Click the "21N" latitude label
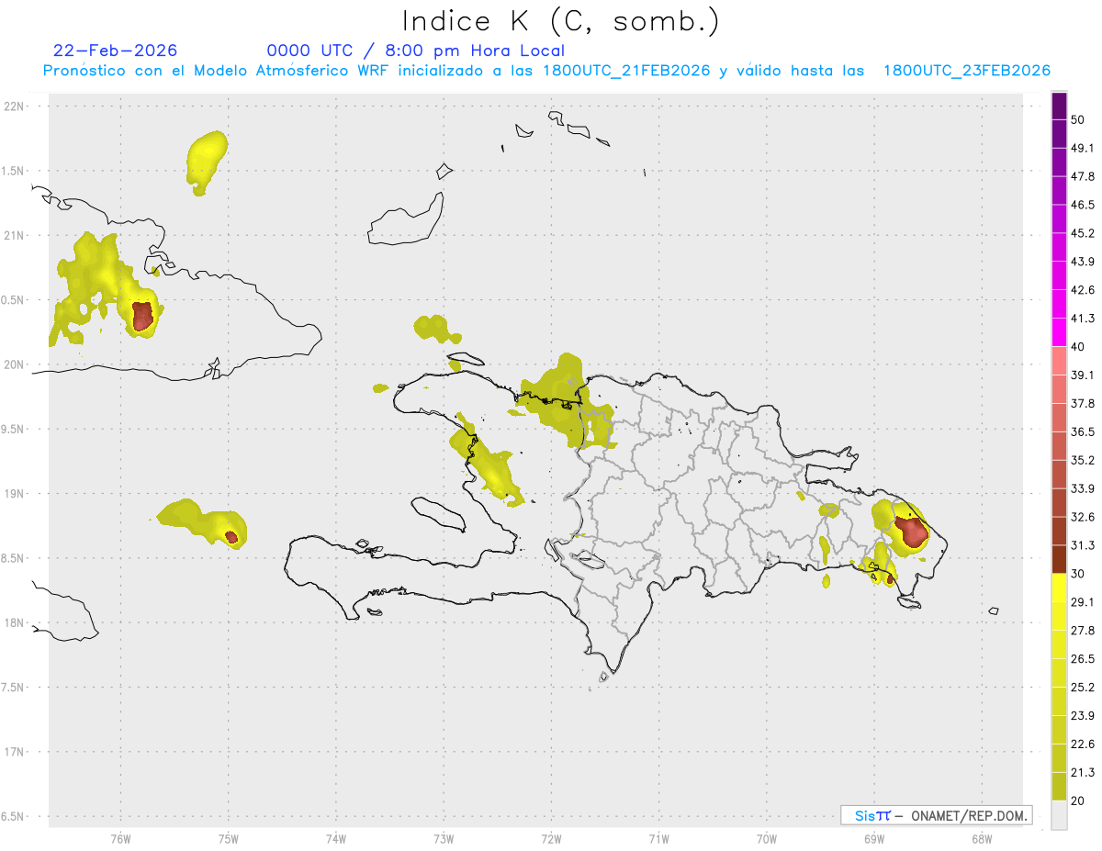The image size is (1102, 851). coord(14,235)
